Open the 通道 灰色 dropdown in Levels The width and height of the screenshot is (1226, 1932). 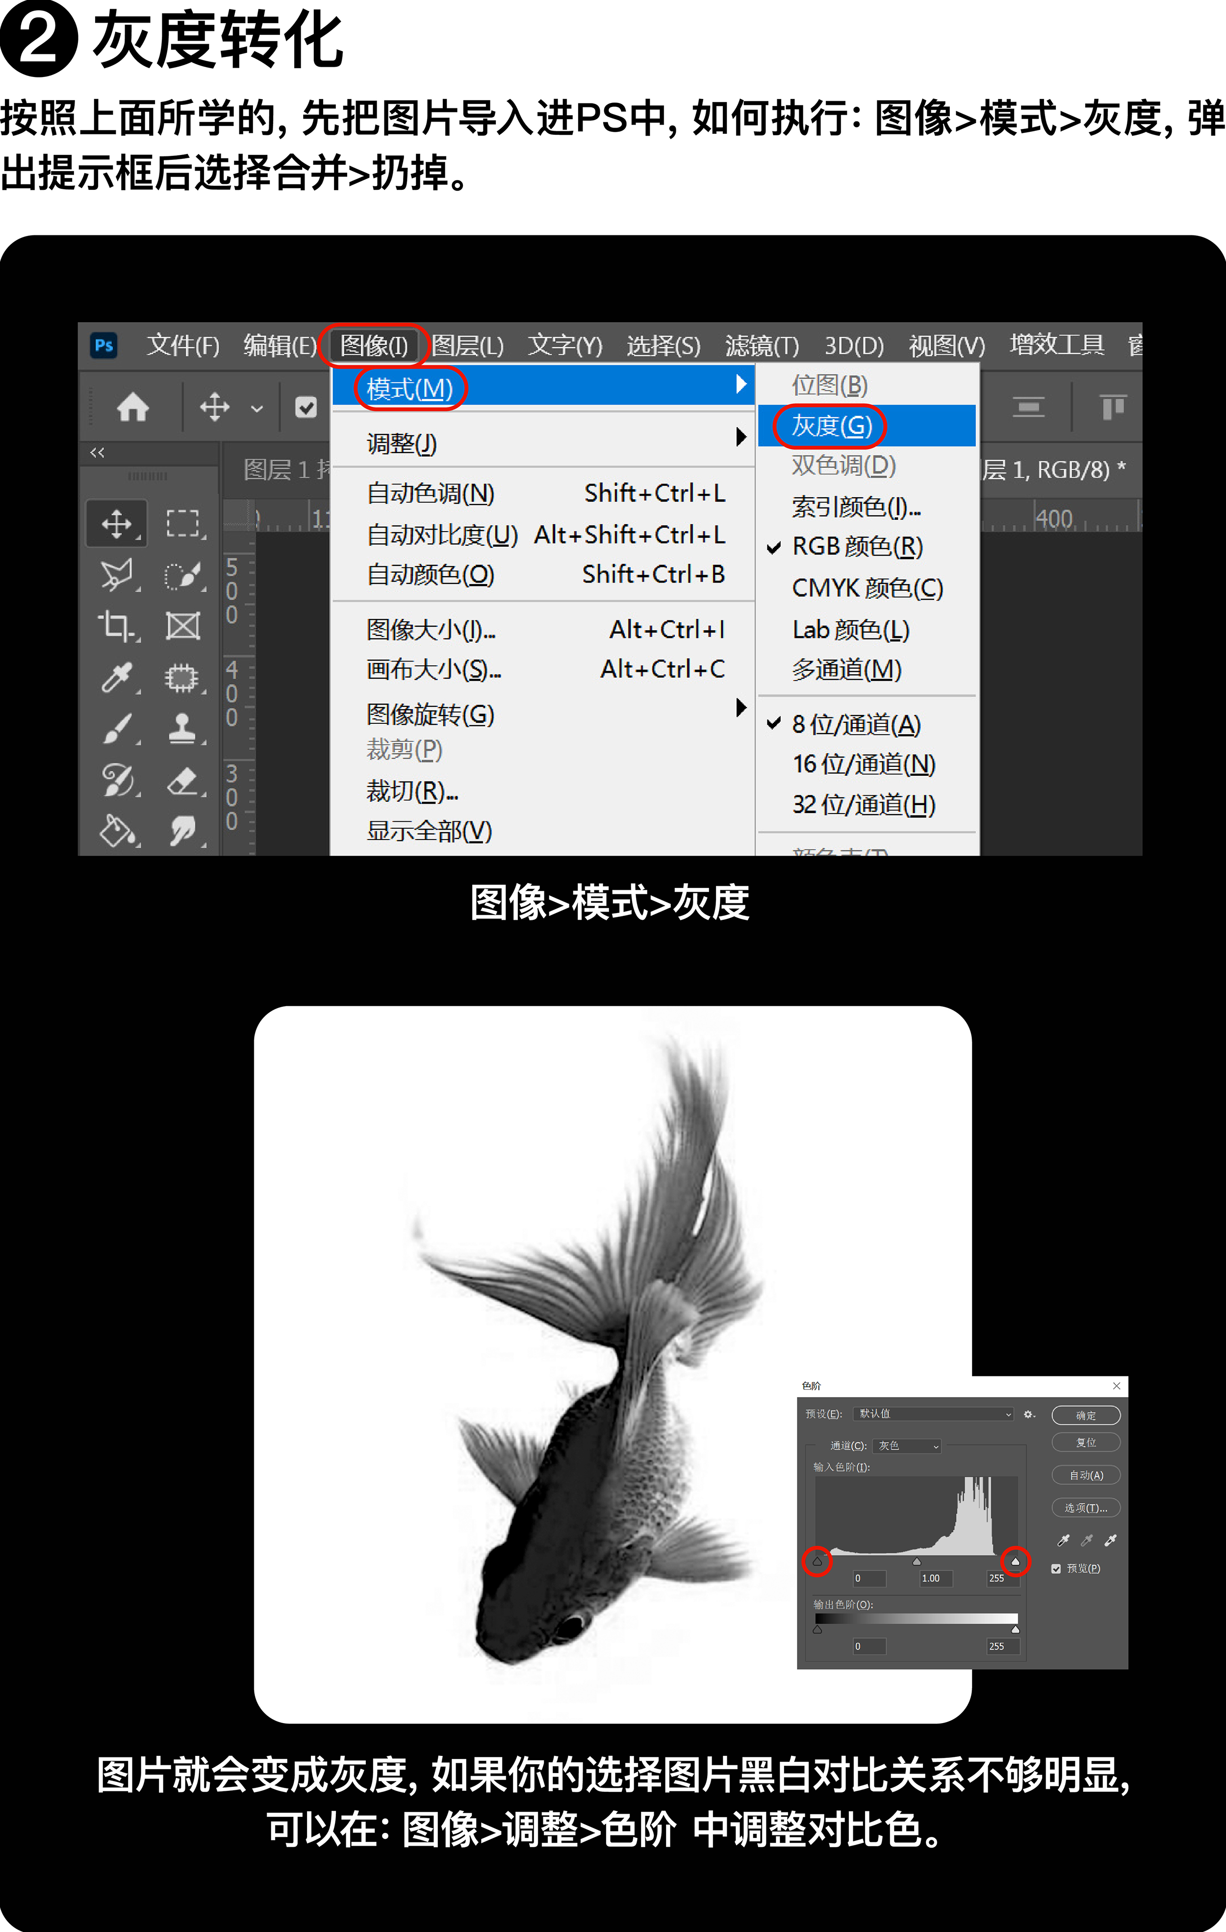907,1446
